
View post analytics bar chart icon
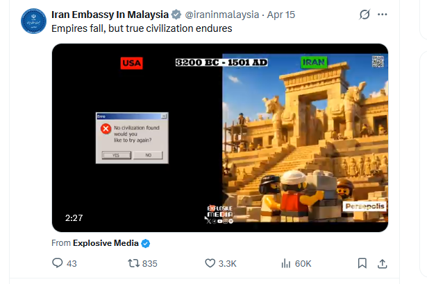click(x=285, y=263)
